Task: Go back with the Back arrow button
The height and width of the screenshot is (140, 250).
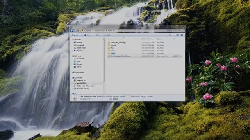Action: pyautogui.click(x=72, y=30)
